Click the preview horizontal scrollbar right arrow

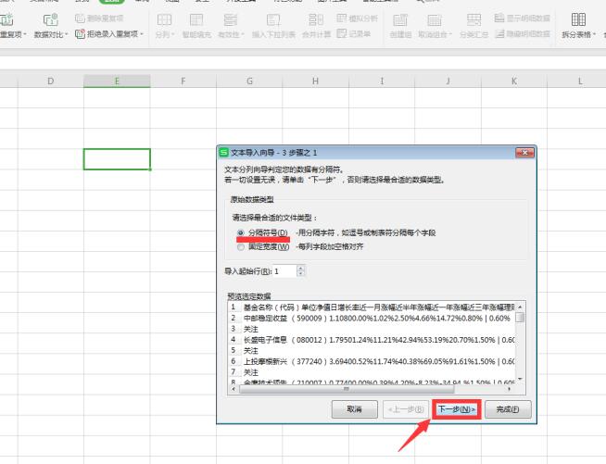pyautogui.click(x=510, y=389)
